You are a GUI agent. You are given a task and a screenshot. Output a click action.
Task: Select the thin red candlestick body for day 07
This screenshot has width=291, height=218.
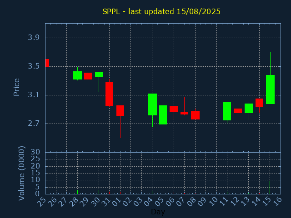pos(184,113)
